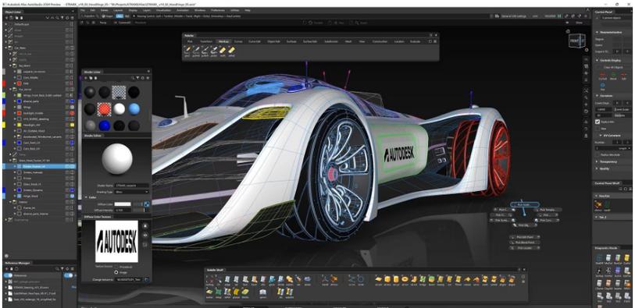Screen dimensions: 635x308
Task: Click the flat golden plane primitive in Subdiv Shelf
Action: click(378, 279)
